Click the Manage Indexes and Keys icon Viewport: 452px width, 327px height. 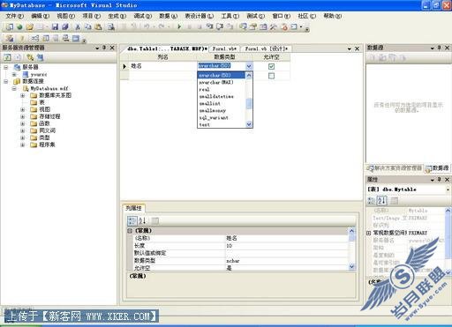tap(46, 38)
